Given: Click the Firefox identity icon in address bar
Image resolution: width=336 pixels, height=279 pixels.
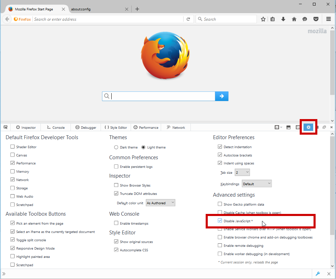Looking at the screenshot, I should [x=22, y=19].
